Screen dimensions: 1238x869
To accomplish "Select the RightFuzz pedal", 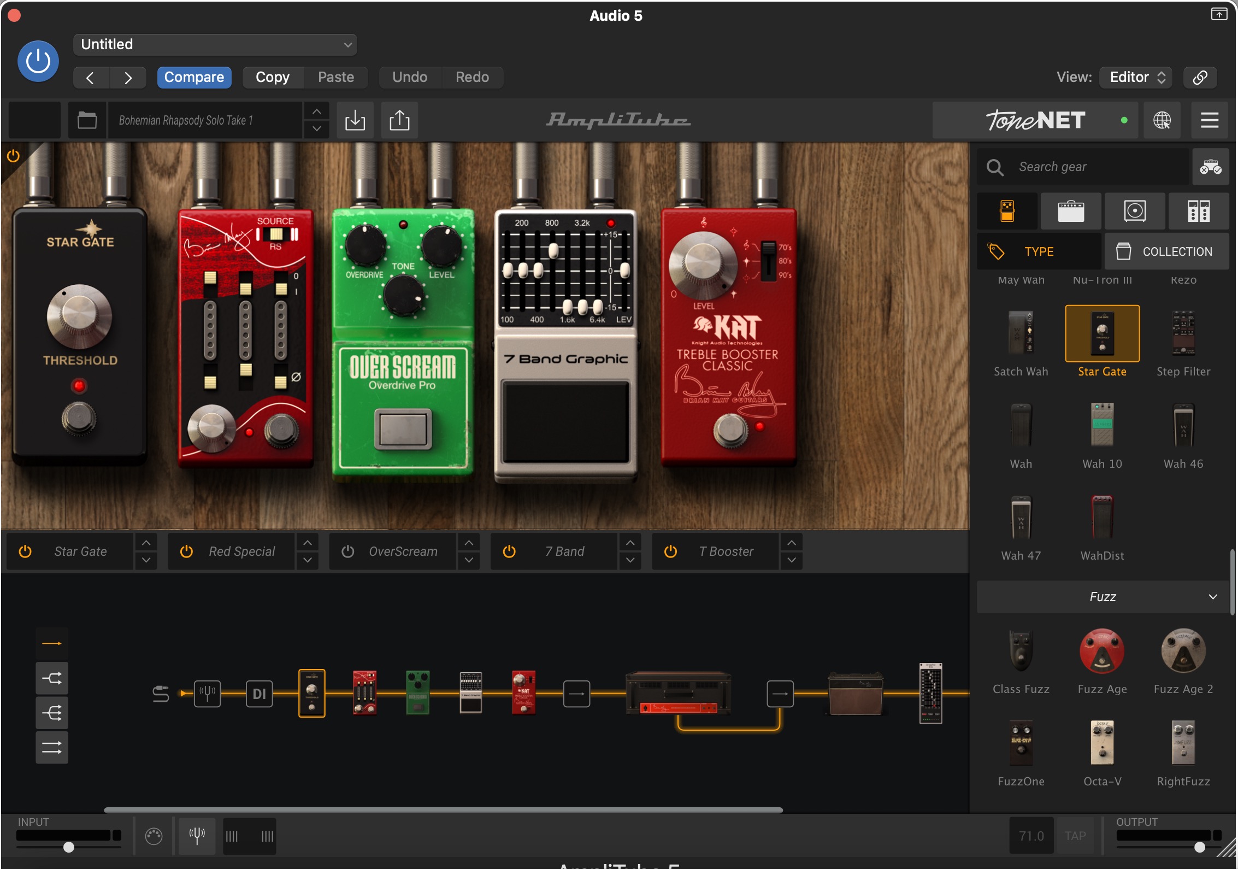I will (1183, 753).
